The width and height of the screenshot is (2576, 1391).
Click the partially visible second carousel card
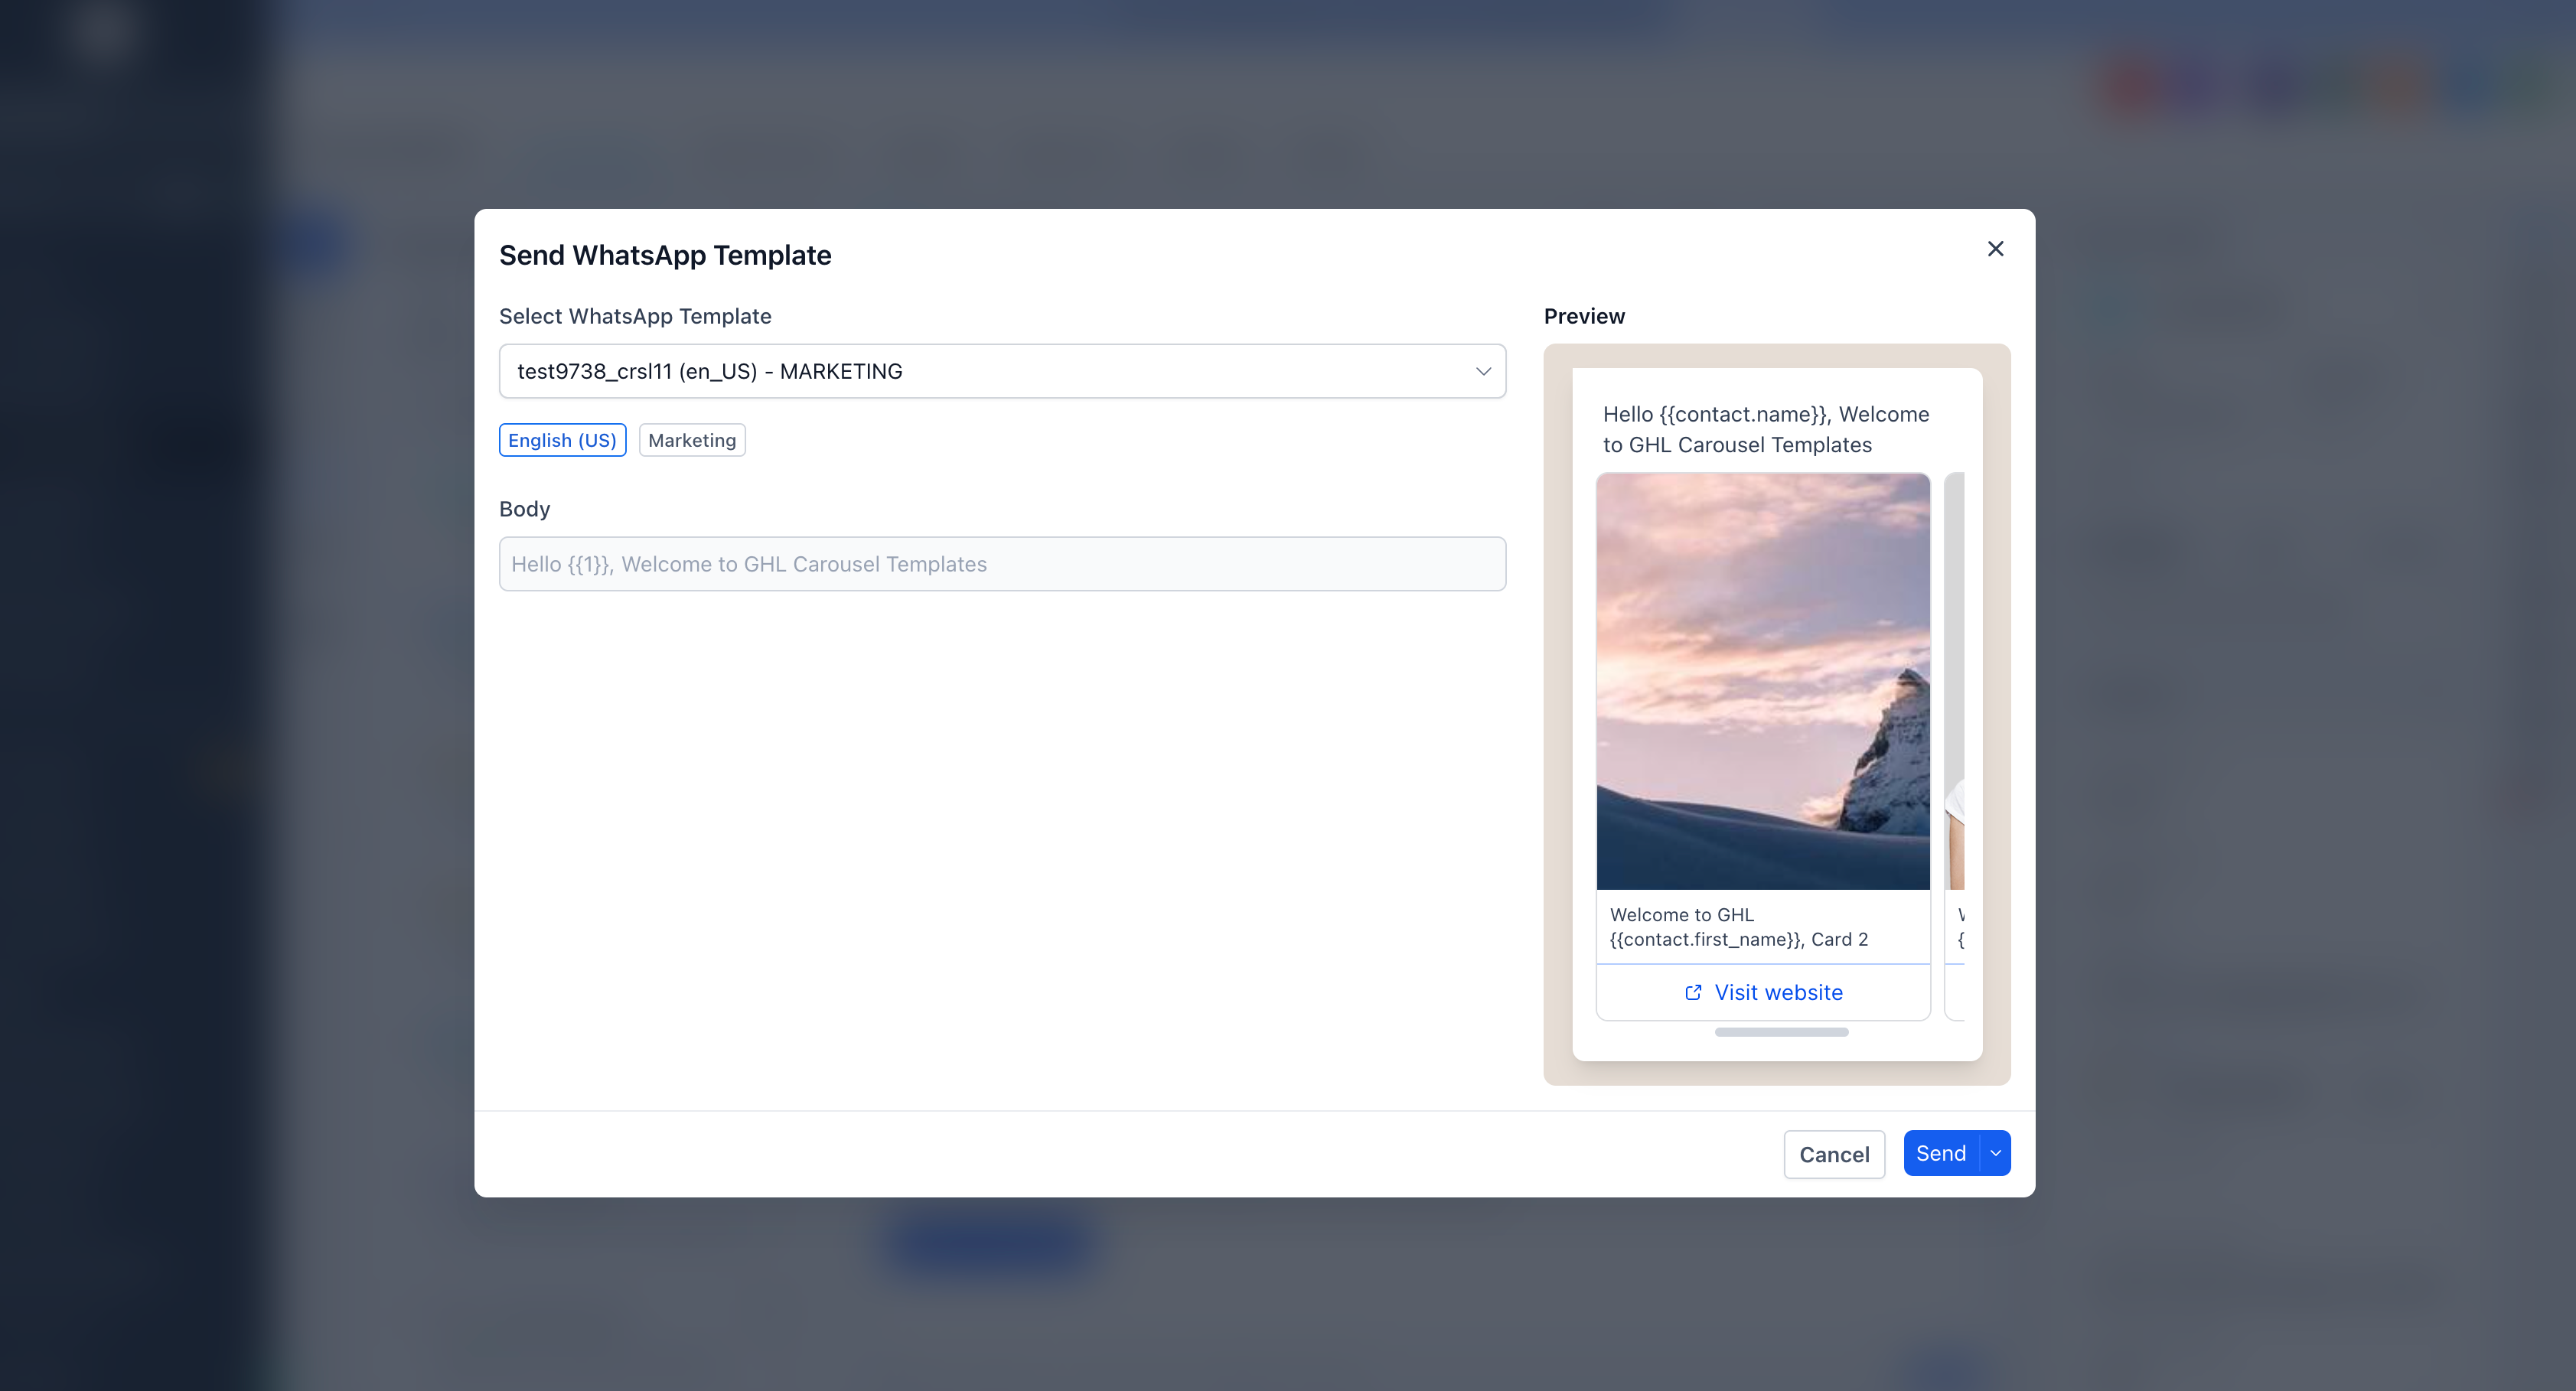tap(1954, 746)
